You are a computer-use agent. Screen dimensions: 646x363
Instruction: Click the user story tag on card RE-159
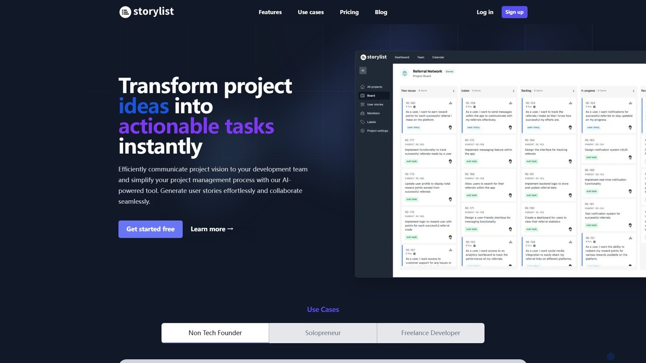tap(473, 128)
